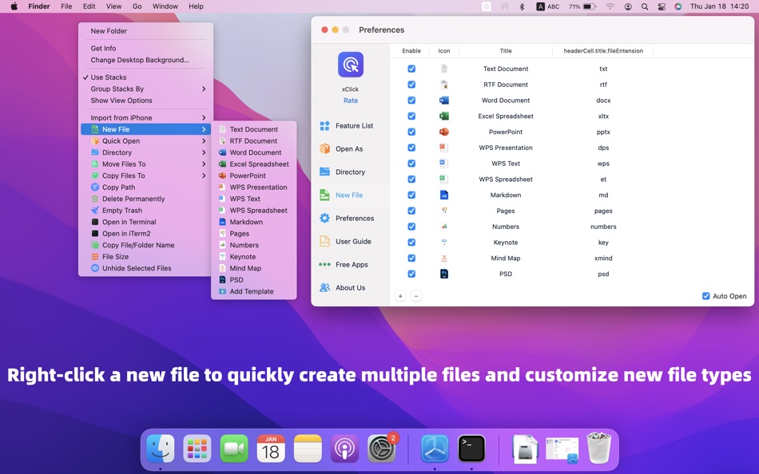Click the xmind extension cell
The height and width of the screenshot is (474, 759).
tap(603, 259)
